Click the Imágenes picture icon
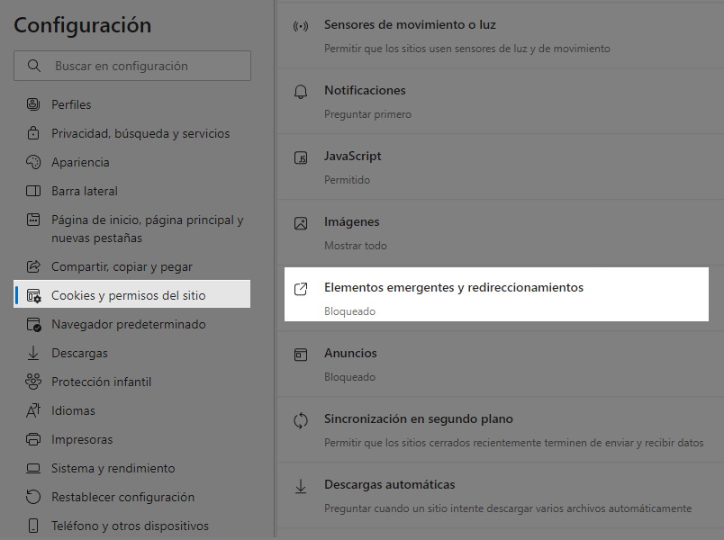This screenshot has height=540, width=724. [301, 223]
